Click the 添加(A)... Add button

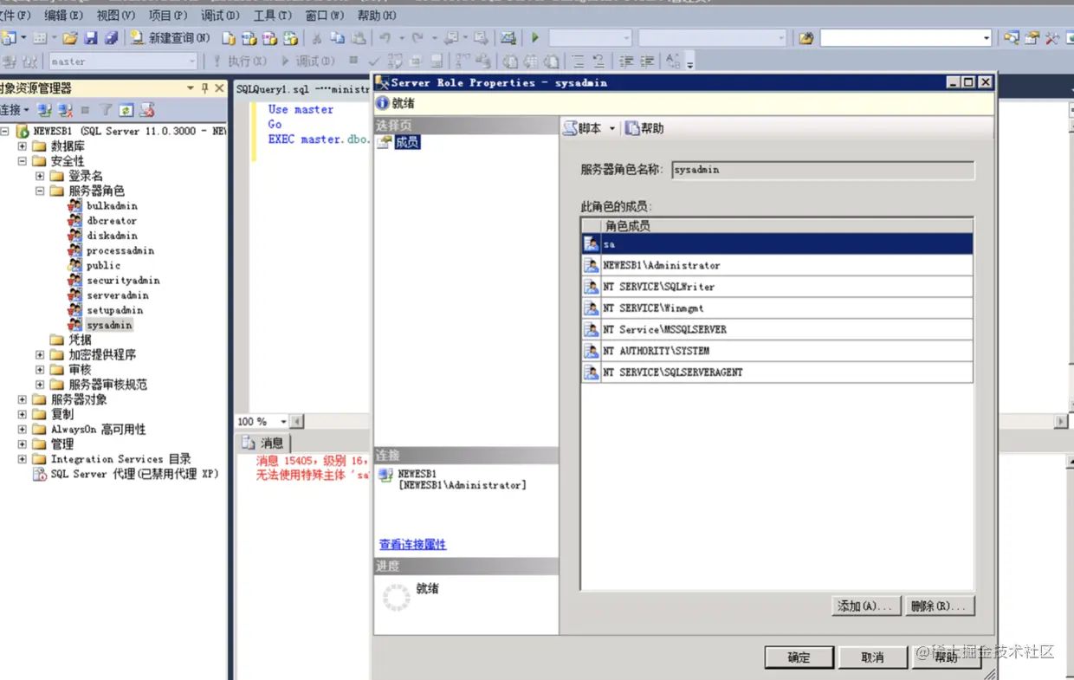tap(865, 606)
